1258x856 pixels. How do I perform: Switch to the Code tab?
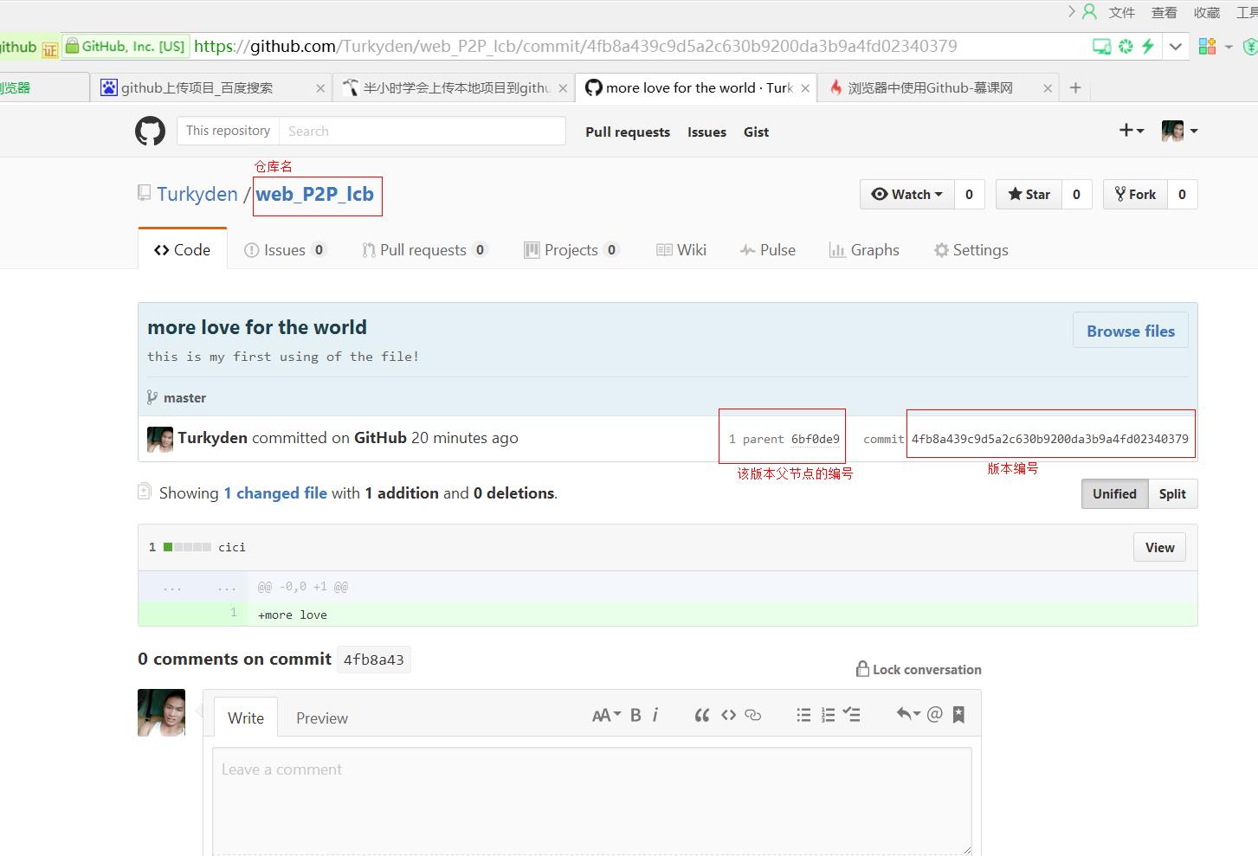(x=183, y=250)
